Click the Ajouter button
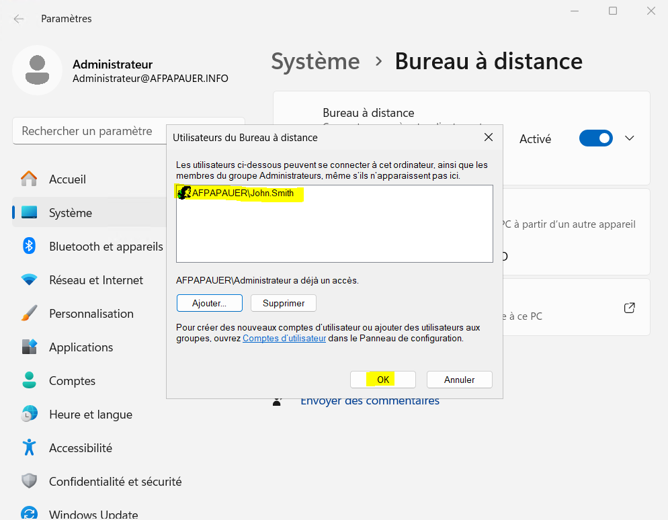The width and height of the screenshot is (668, 520). (x=209, y=303)
